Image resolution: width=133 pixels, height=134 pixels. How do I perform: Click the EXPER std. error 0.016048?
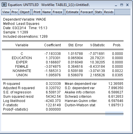click(75, 62)
